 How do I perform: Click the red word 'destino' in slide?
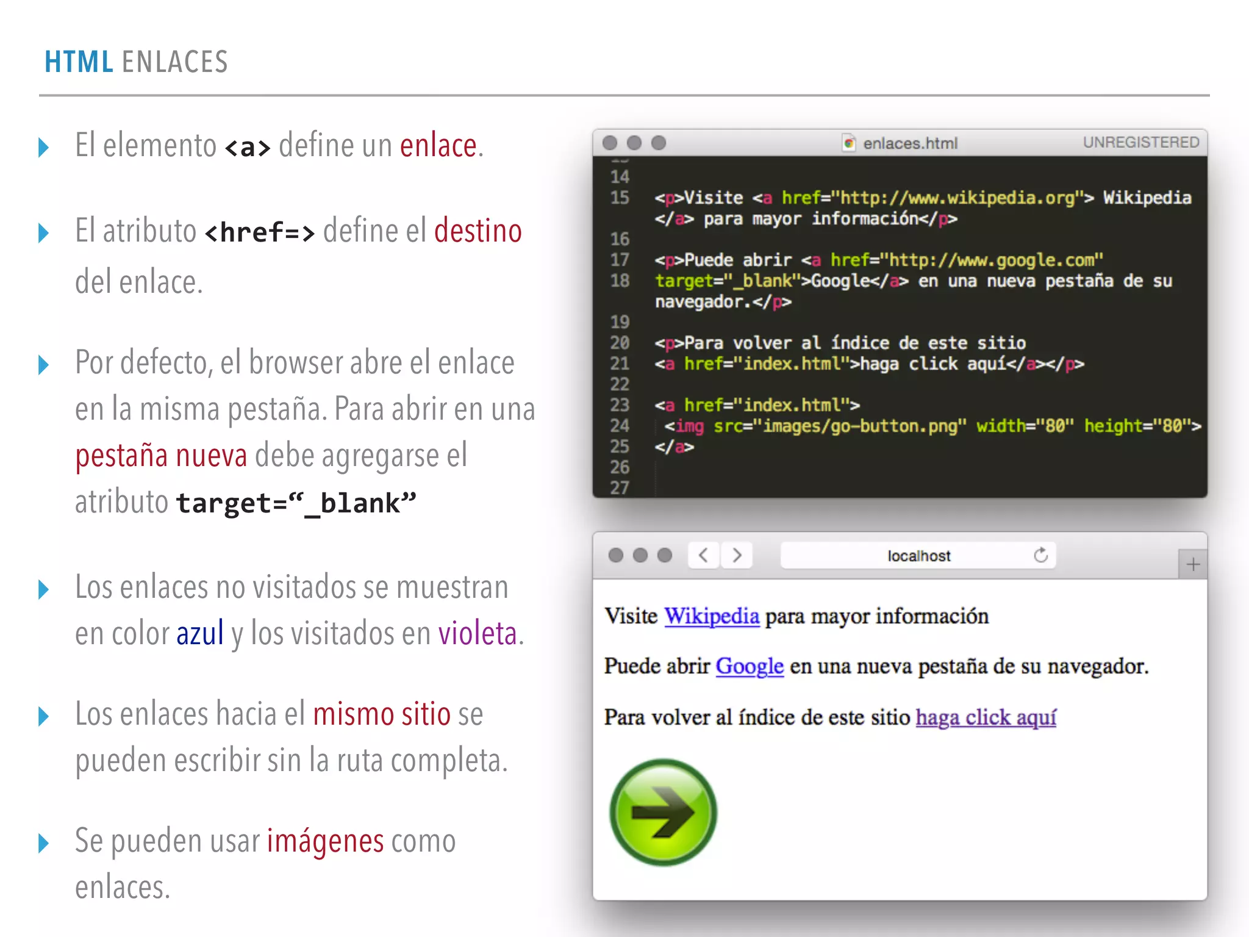tap(478, 231)
